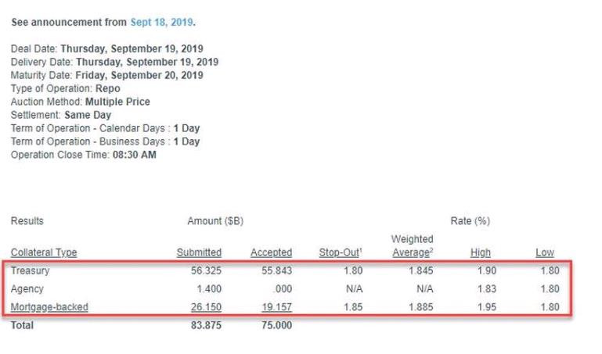The height and width of the screenshot is (354, 602).
Task: Click the Total row label
Action: [x=23, y=326]
